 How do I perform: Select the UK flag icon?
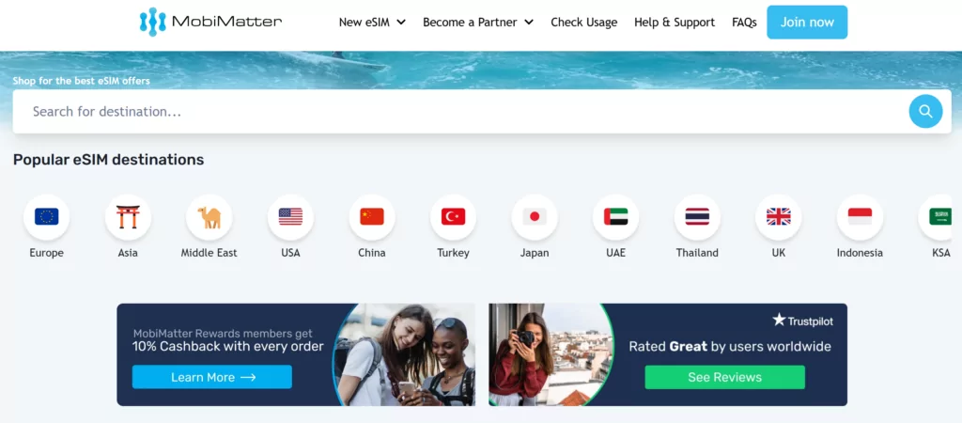(779, 217)
